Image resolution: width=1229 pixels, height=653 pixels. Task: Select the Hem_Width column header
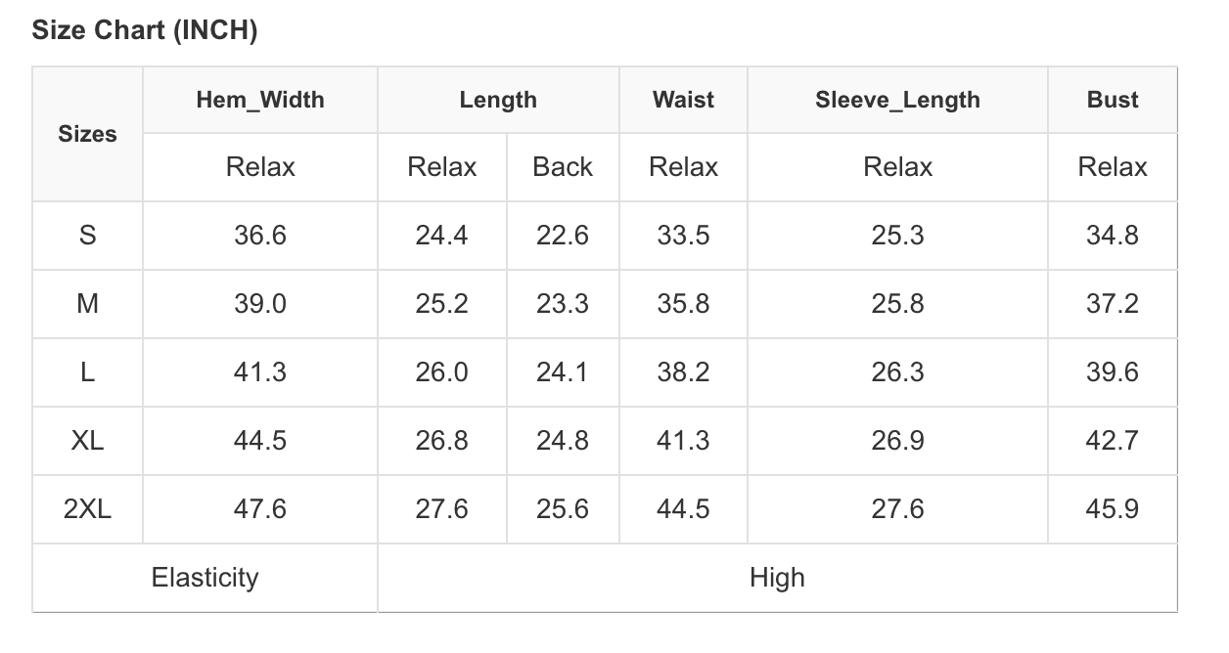pyautogui.click(x=260, y=100)
